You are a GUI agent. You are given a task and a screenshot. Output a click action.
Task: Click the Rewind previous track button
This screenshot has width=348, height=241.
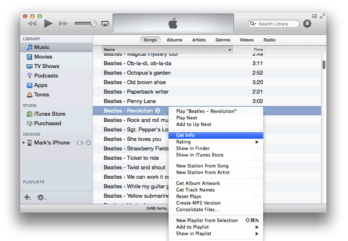click(32, 23)
